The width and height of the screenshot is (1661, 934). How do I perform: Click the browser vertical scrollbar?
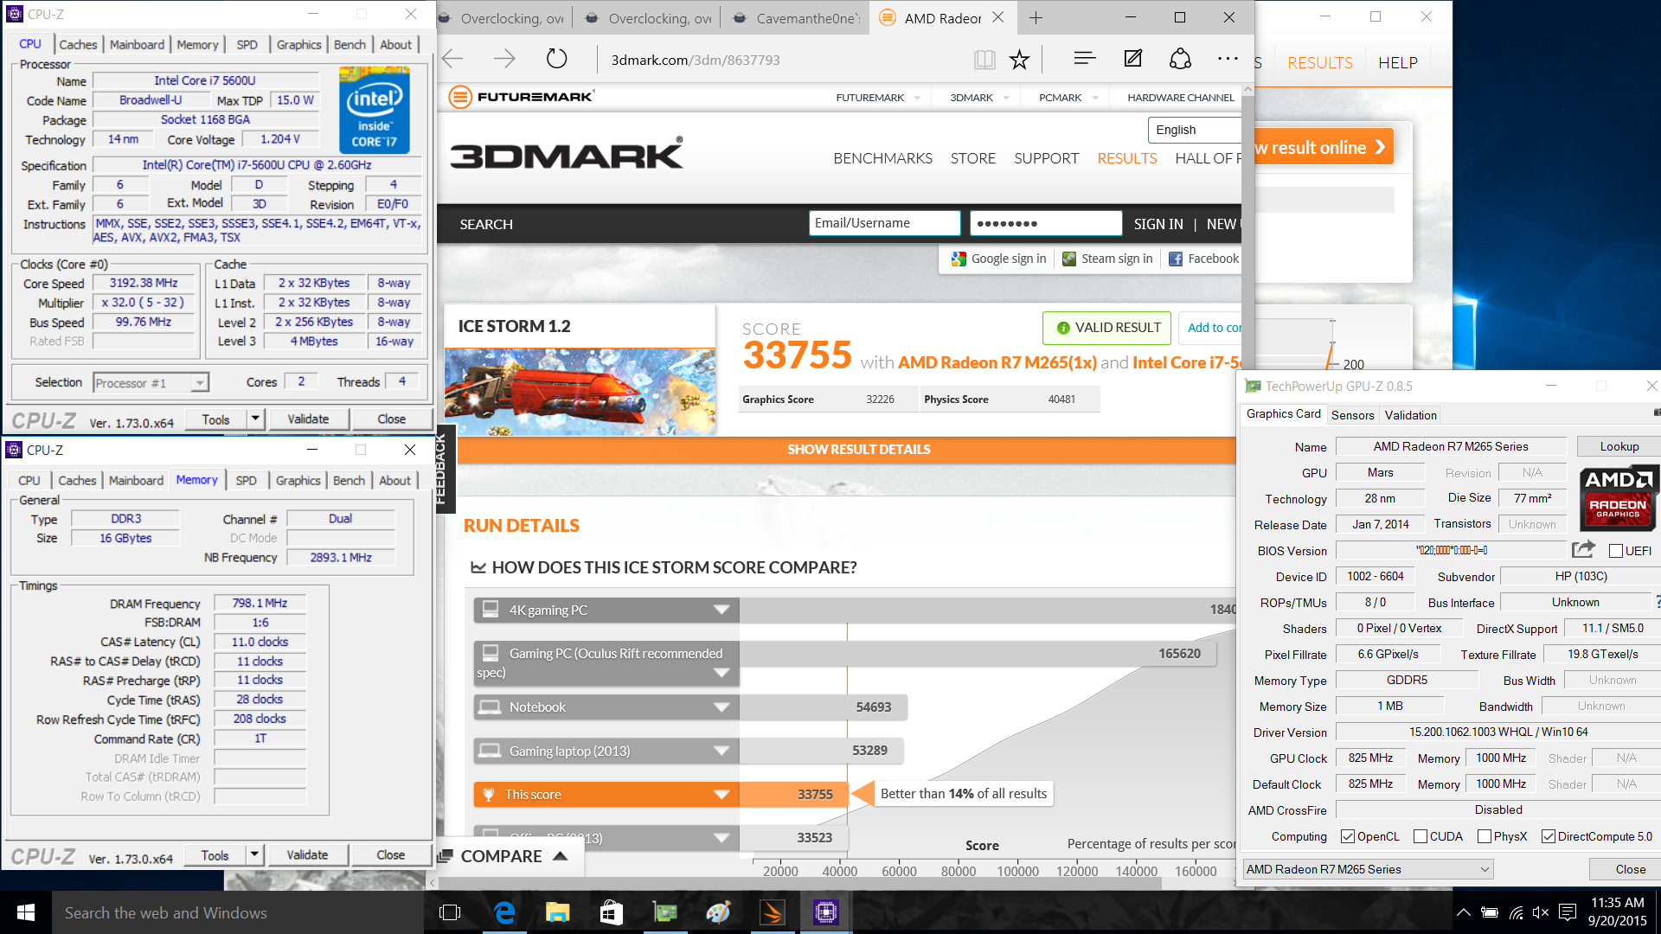click(x=1247, y=484)
